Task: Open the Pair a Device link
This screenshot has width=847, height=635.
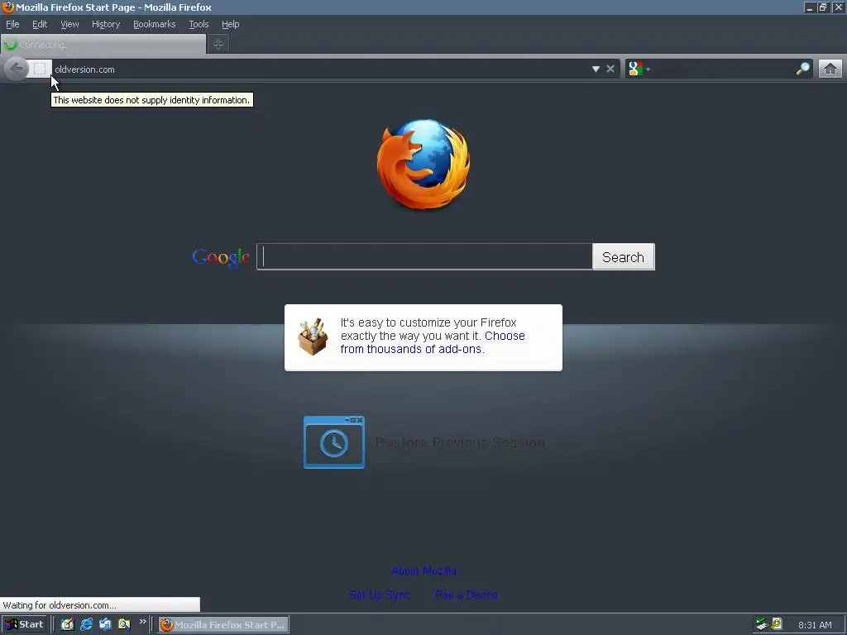Action: pyautogui.click(x=467, y=594)
